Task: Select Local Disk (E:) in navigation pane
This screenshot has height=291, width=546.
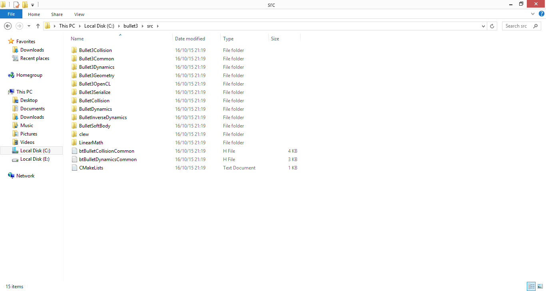Action: click(x=35, y=159)
